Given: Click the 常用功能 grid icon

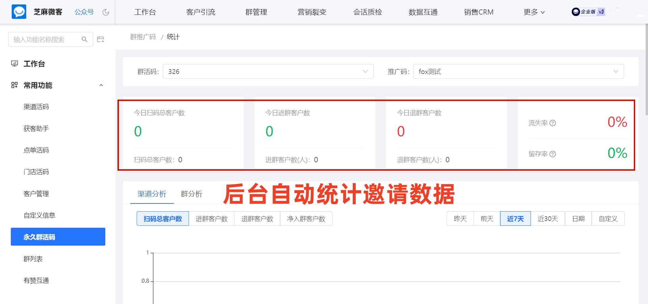Looking at the screenshot, I should [x=15, y=85].
